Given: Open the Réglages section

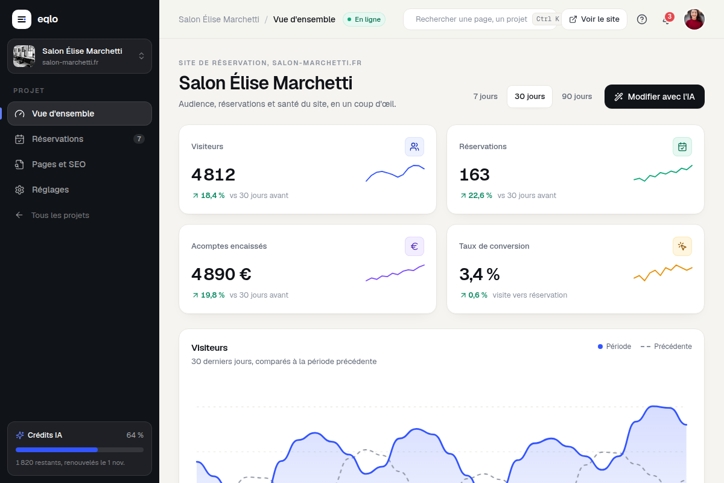Looking at the screenshot, I should click(x=80, y=190).
